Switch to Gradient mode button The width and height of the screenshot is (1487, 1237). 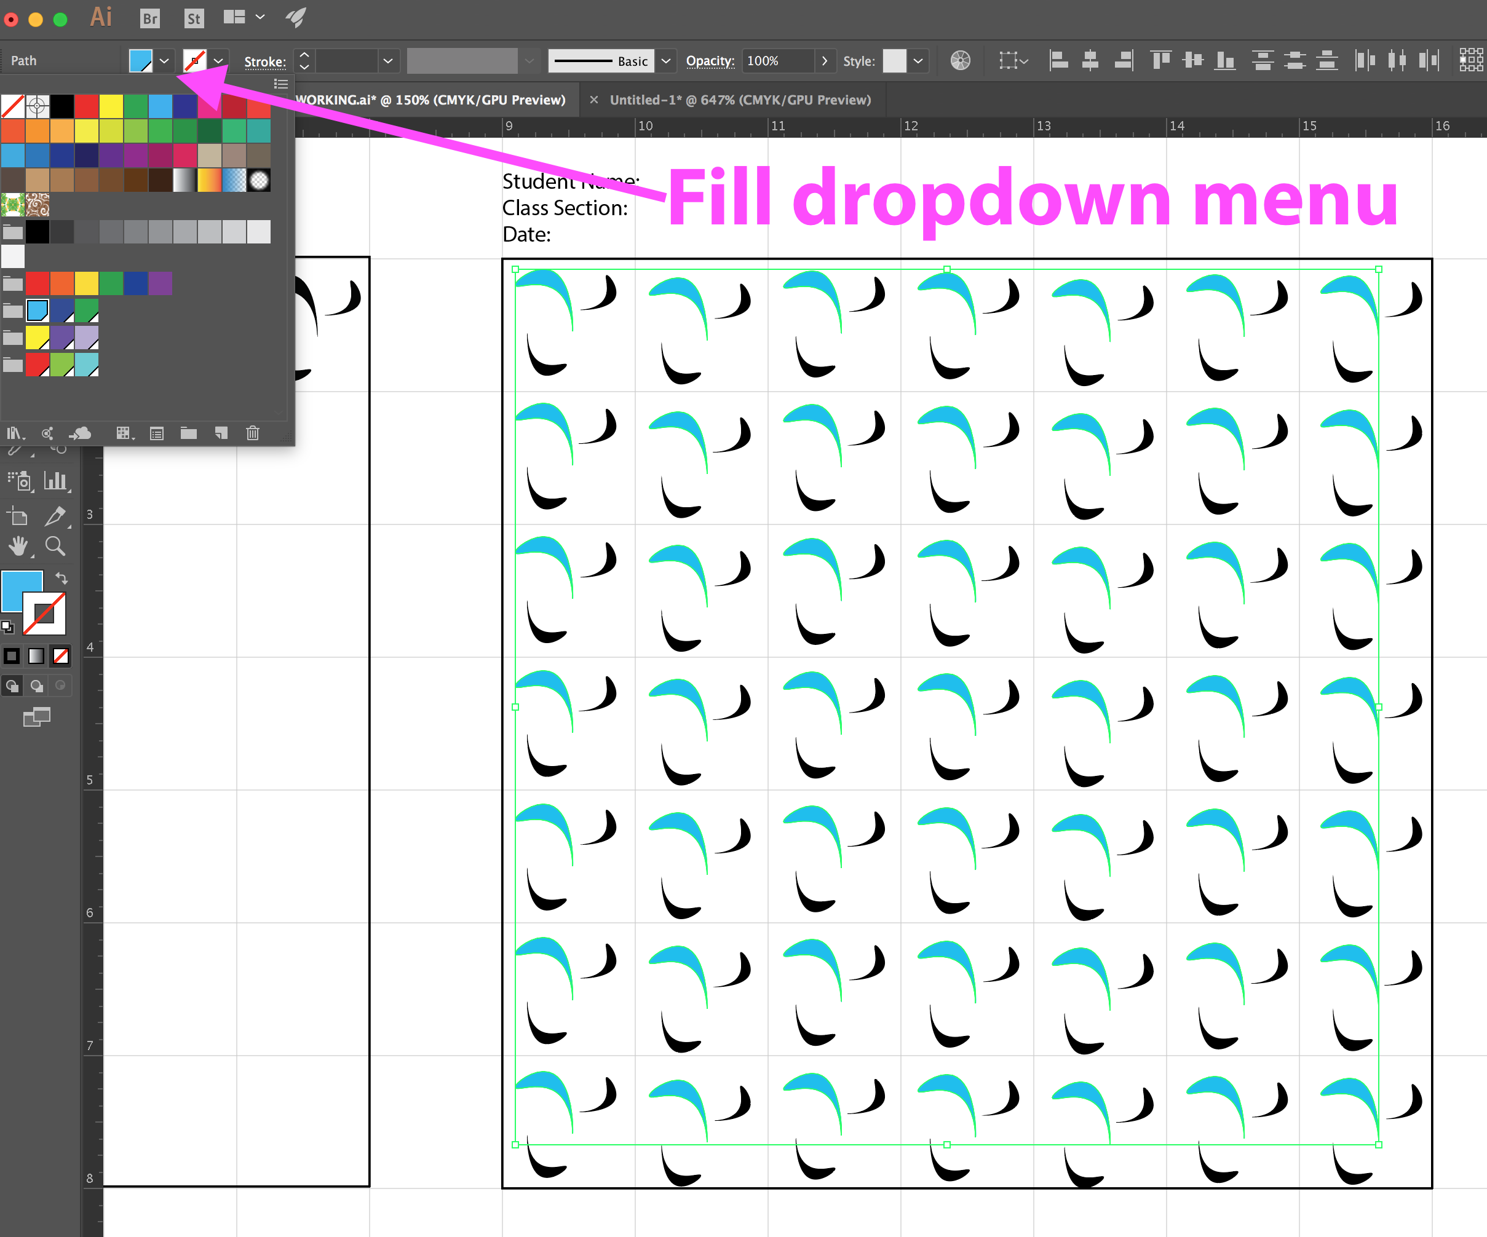pyautogui.click(x=36, y=657)
